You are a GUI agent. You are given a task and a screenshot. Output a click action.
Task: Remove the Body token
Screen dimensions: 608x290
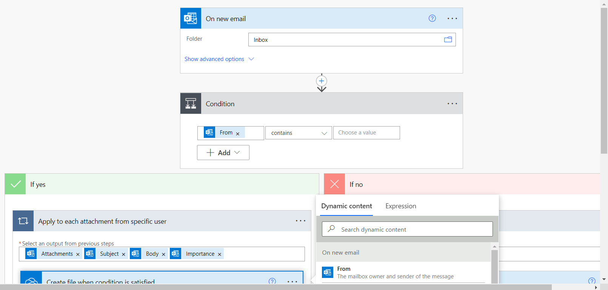[x=163, y=254]
